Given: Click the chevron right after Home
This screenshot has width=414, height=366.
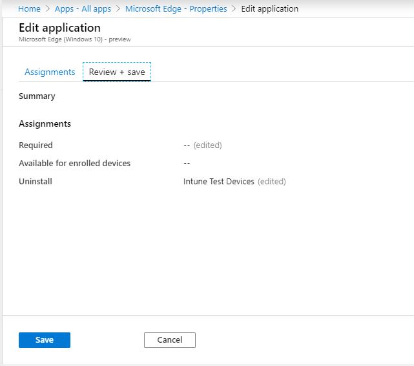Looking at the screenshot, I should 48,9.
